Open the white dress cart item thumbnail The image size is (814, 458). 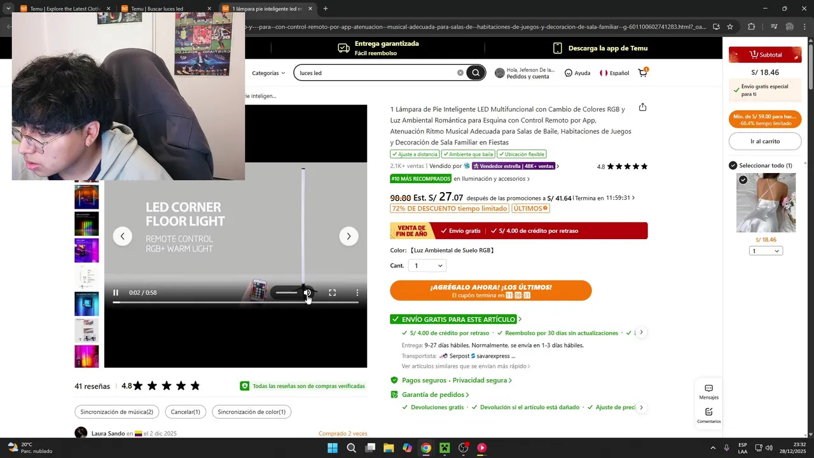coord(766,203)
